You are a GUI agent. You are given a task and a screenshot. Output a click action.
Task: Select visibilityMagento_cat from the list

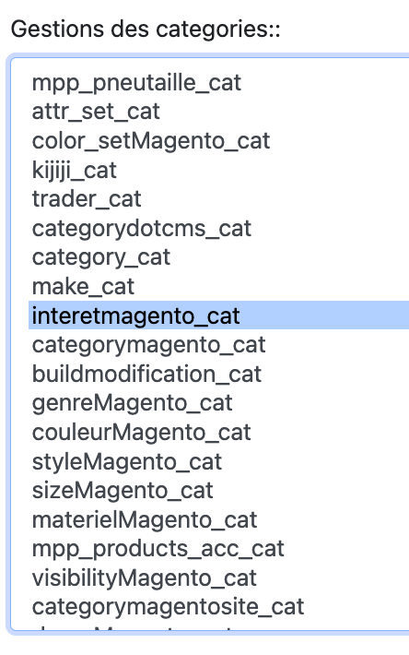pos(219,578)
